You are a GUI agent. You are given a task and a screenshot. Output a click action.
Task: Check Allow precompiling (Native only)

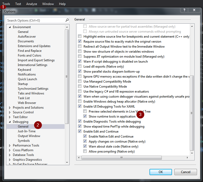click(x=85, y=151)
